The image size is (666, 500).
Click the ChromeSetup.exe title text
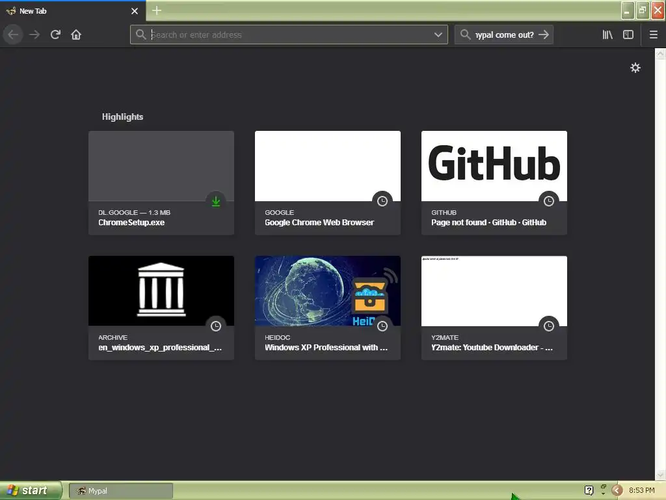pos(131,223)
